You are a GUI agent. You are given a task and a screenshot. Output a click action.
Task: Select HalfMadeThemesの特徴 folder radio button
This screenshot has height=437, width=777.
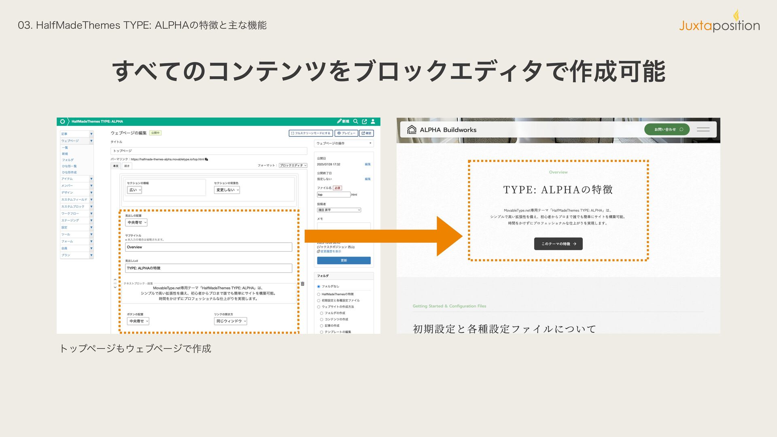click(x=319, y=294)
